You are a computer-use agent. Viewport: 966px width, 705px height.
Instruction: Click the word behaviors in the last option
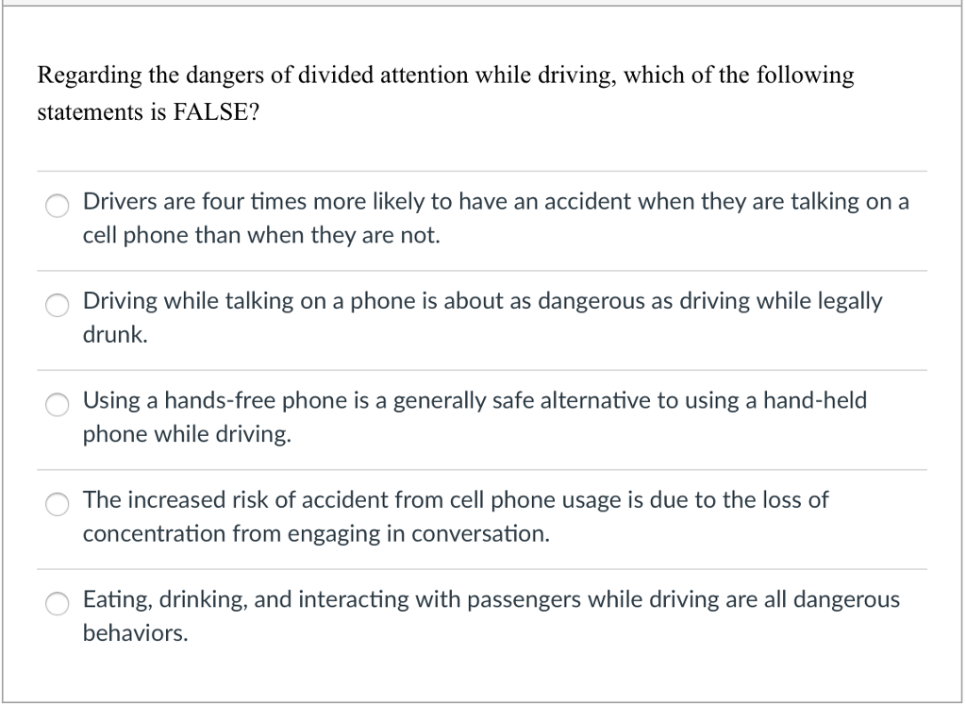pos(130,634)
